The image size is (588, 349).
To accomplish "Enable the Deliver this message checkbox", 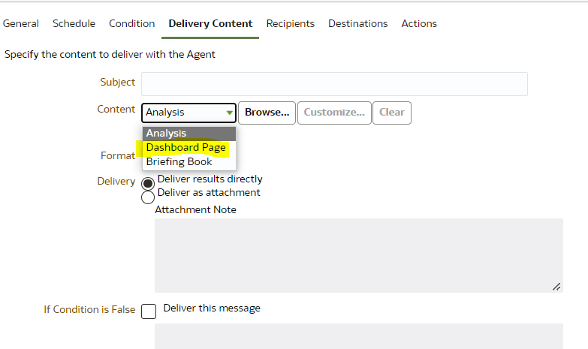I will point(149,311).
